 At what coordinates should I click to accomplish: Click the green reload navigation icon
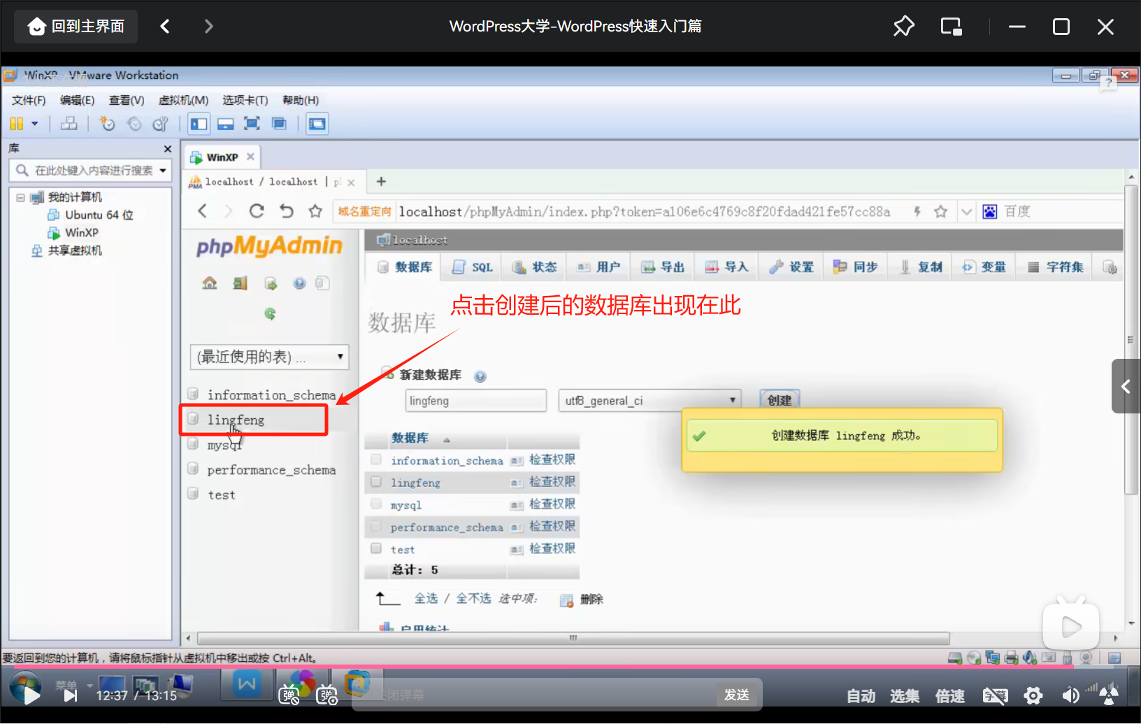(x=270, y=314)
